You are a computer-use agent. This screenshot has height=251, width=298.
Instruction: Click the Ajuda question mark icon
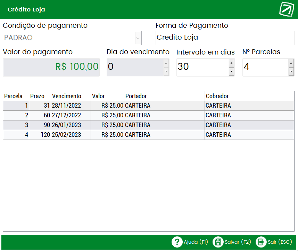point(177,242)
